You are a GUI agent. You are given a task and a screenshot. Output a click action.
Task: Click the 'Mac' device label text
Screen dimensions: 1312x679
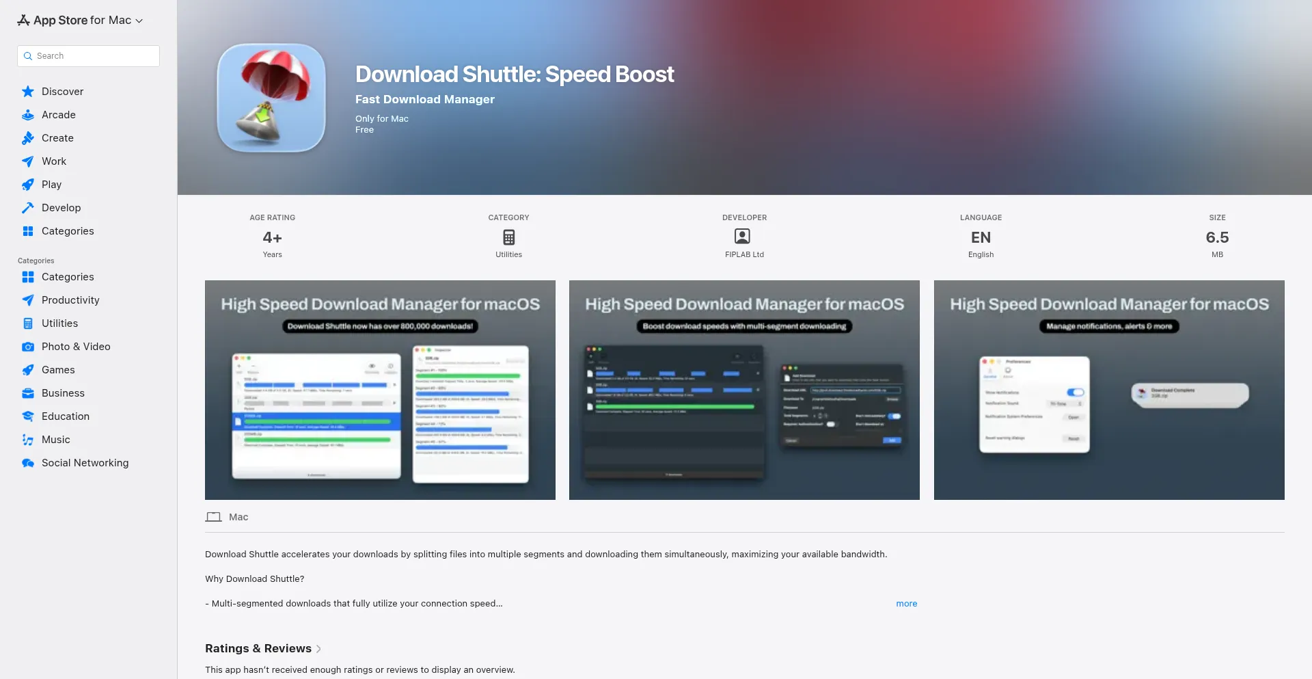238,517
